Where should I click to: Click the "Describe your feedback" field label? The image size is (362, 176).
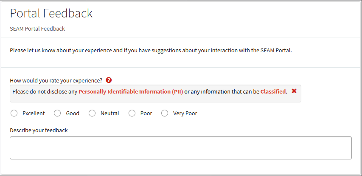[x=39, y=130]
